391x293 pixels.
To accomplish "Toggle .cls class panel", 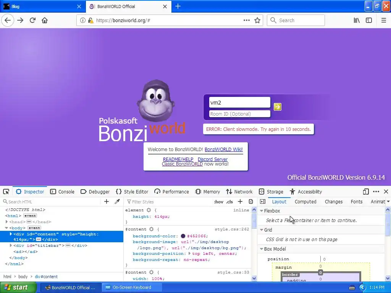I will [x=229, y=202].
